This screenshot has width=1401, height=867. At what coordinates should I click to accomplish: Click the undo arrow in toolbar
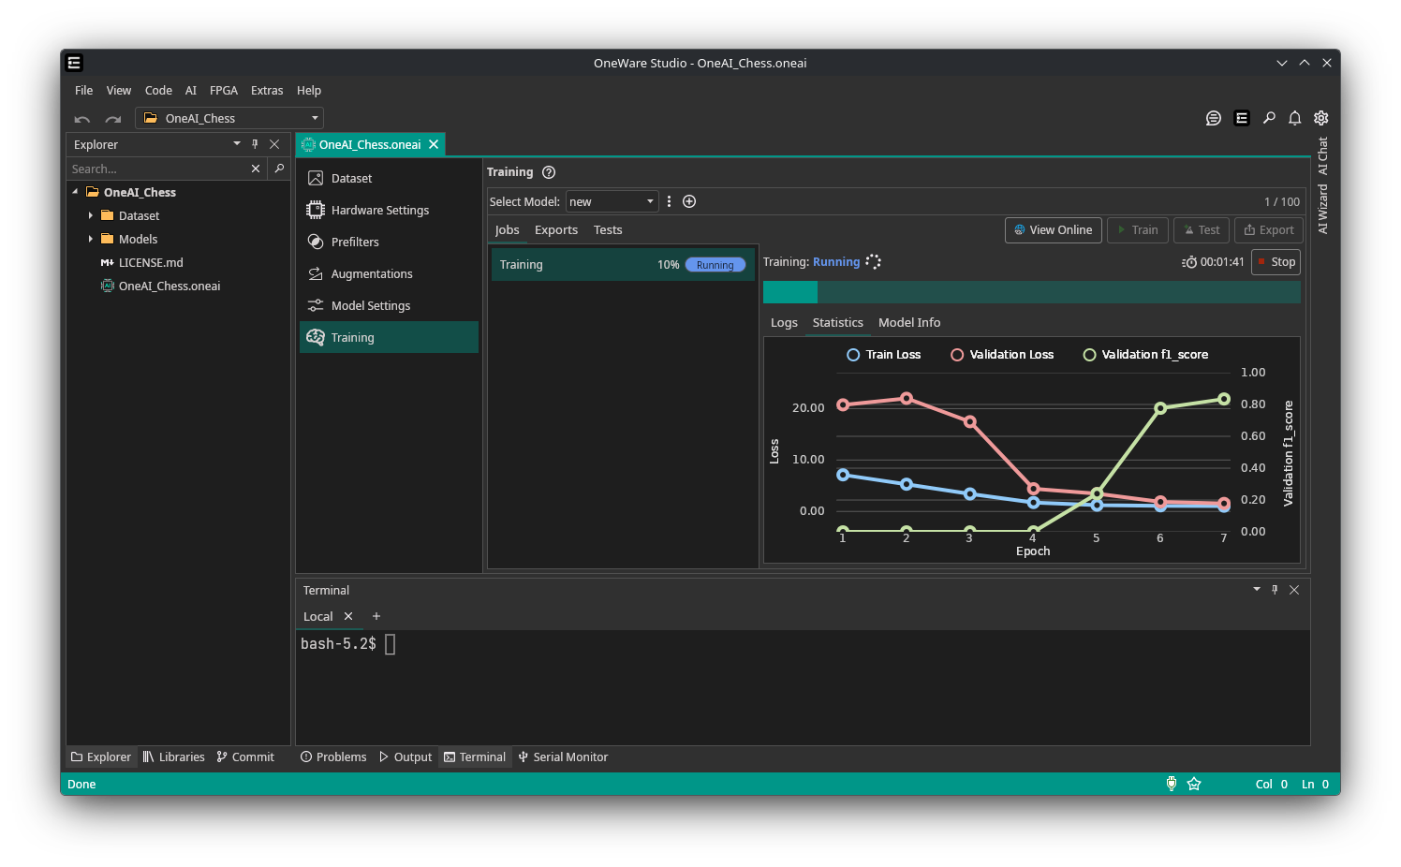pos(82,119)
